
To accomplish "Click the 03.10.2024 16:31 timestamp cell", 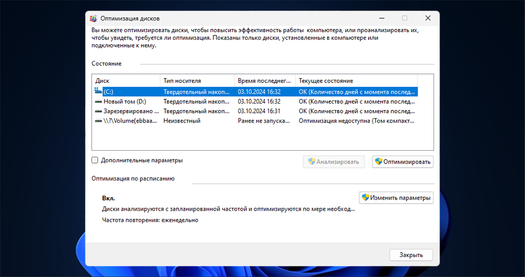I will click(259, 111).
